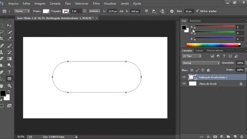The height and width of the screenshot is (139, 247).
Task: Filter layers by shape layer icon
Action: click(x=230, y=56)
